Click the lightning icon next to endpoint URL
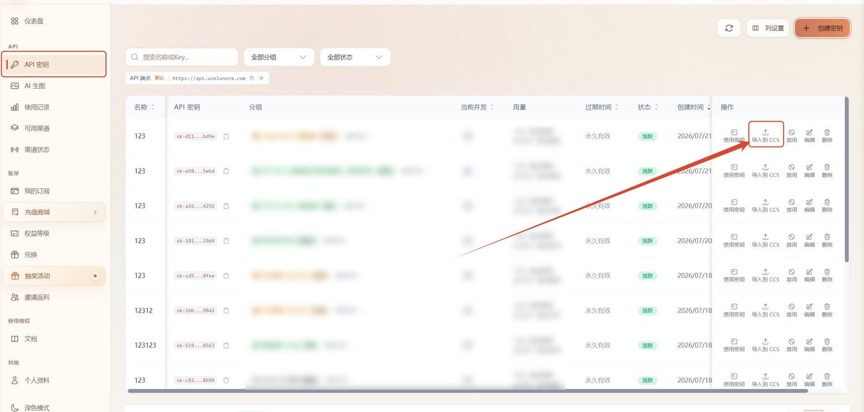This screenshot has height=412, width=864. click(262, 78)
